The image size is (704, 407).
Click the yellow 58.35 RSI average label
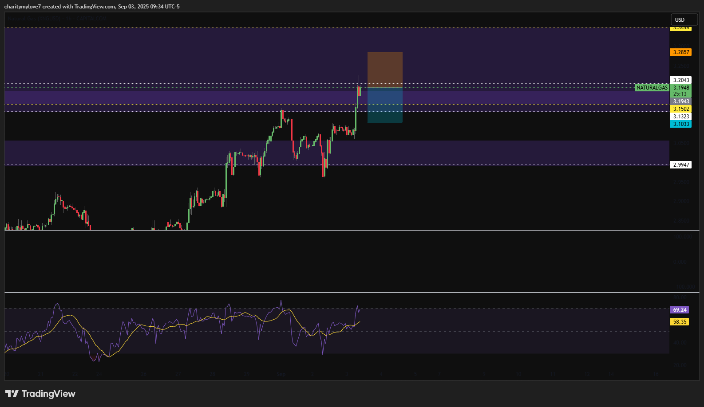679,322
